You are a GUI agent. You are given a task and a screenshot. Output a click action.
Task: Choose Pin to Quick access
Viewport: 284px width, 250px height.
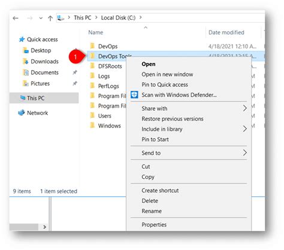[165, 85]
